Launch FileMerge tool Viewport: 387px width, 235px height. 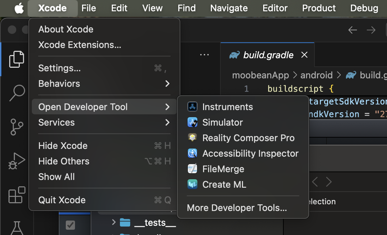[x=243, y=169]
